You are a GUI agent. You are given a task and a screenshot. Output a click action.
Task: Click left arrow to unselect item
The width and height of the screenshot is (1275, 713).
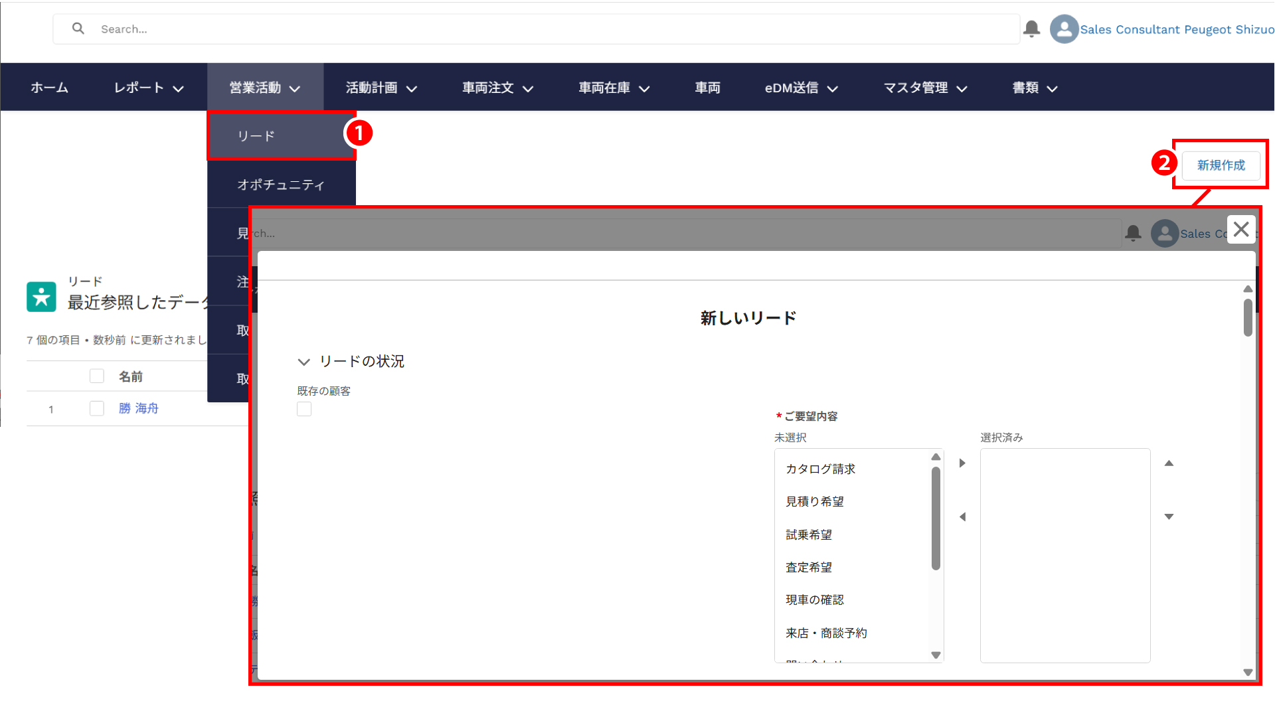[x=962, y=516]
